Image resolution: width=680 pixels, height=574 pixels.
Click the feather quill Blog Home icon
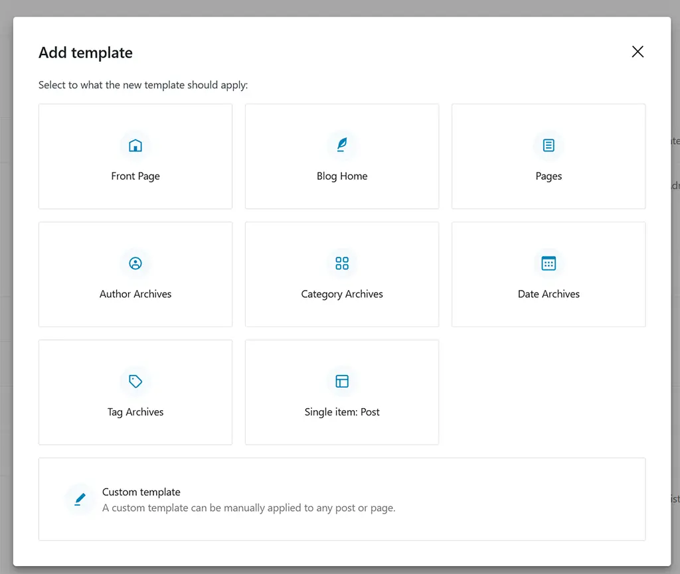tap(342, 145)
